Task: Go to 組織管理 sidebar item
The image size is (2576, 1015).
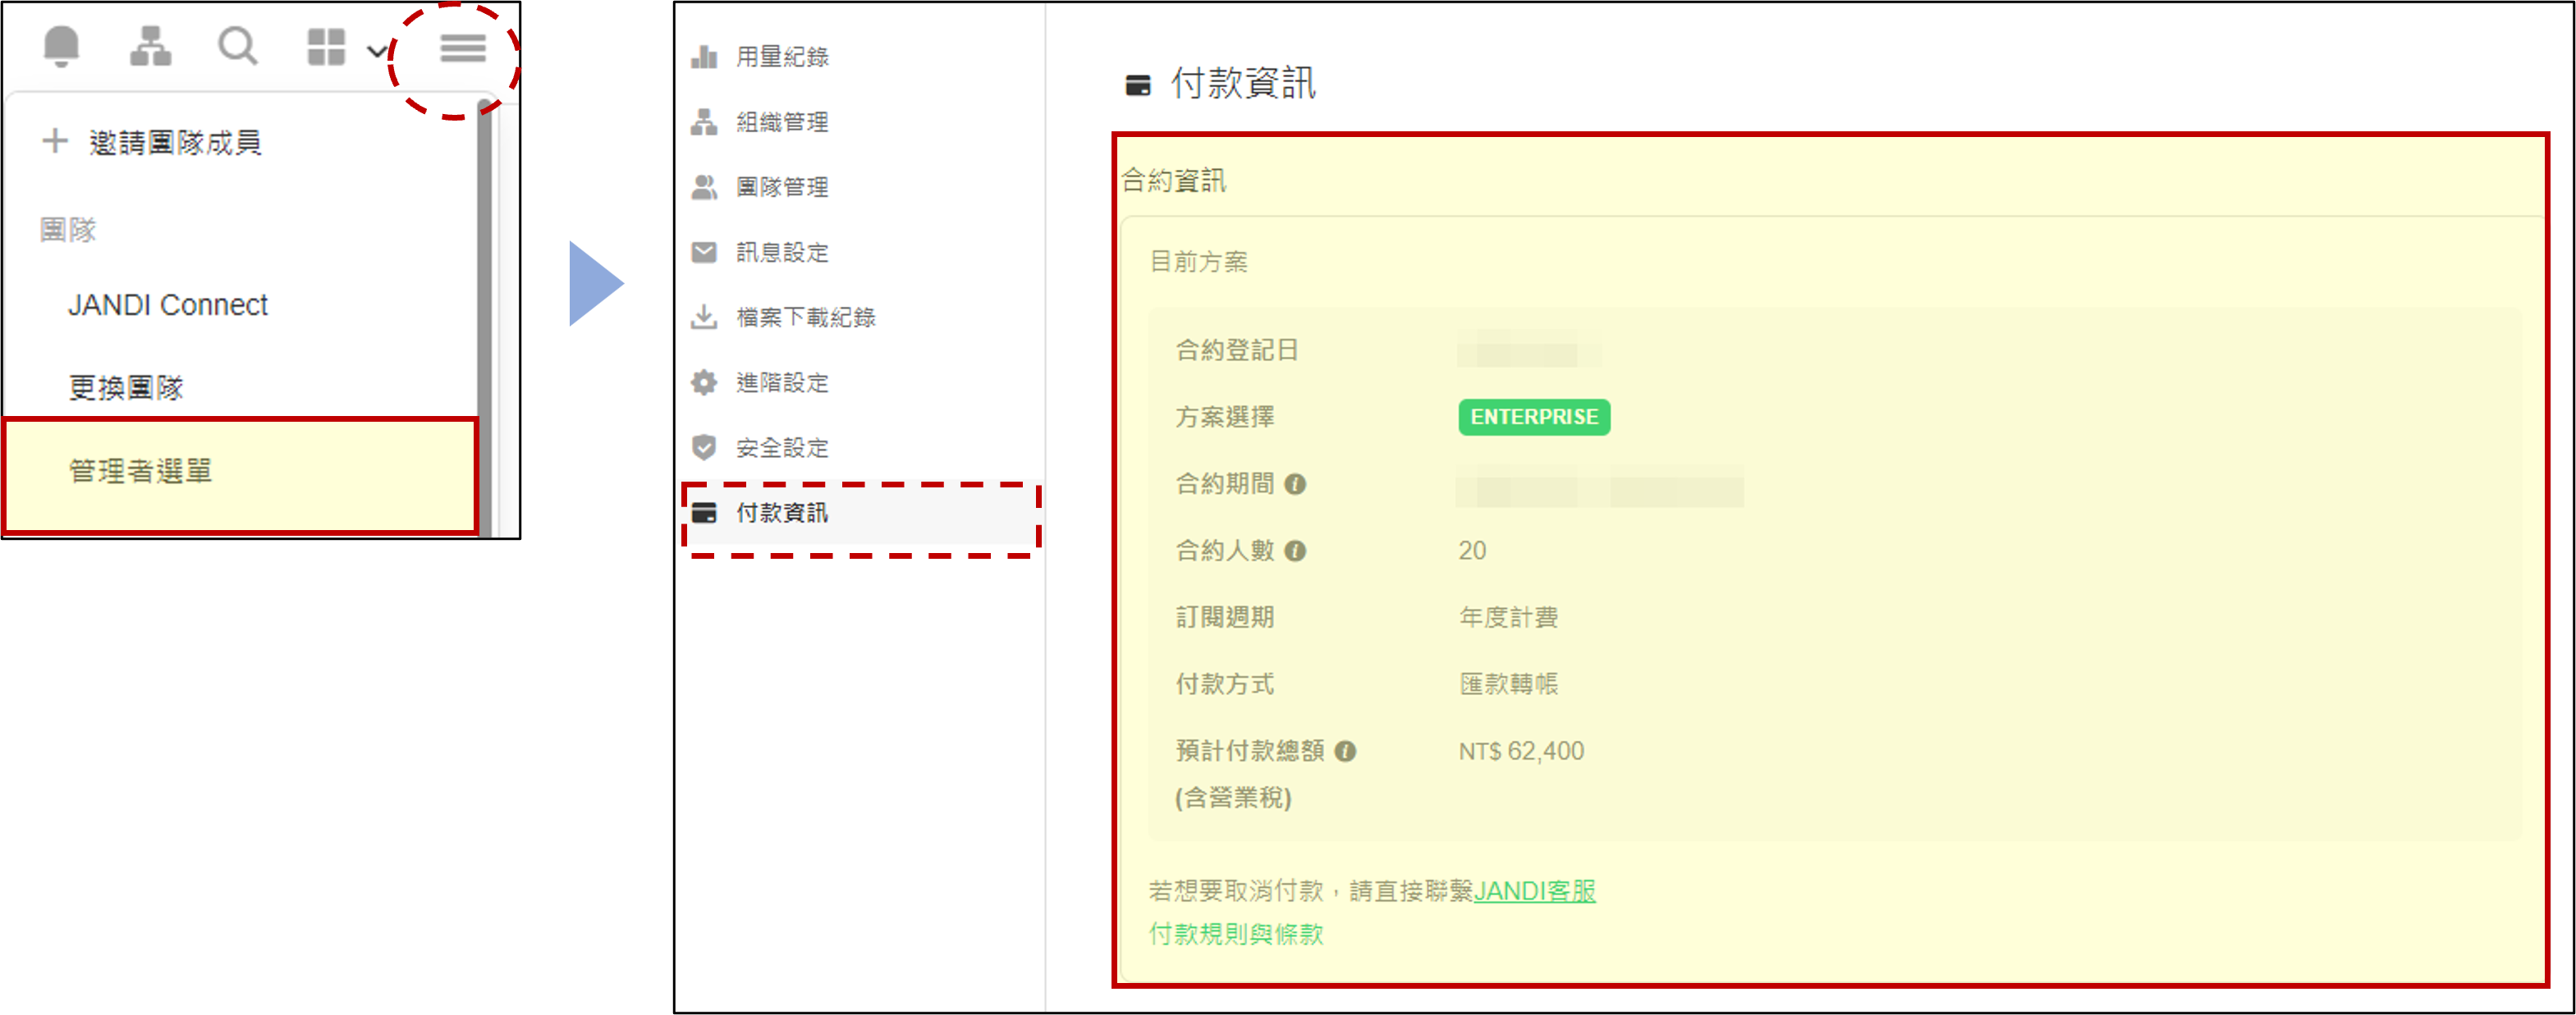Action: pos(781,122)
